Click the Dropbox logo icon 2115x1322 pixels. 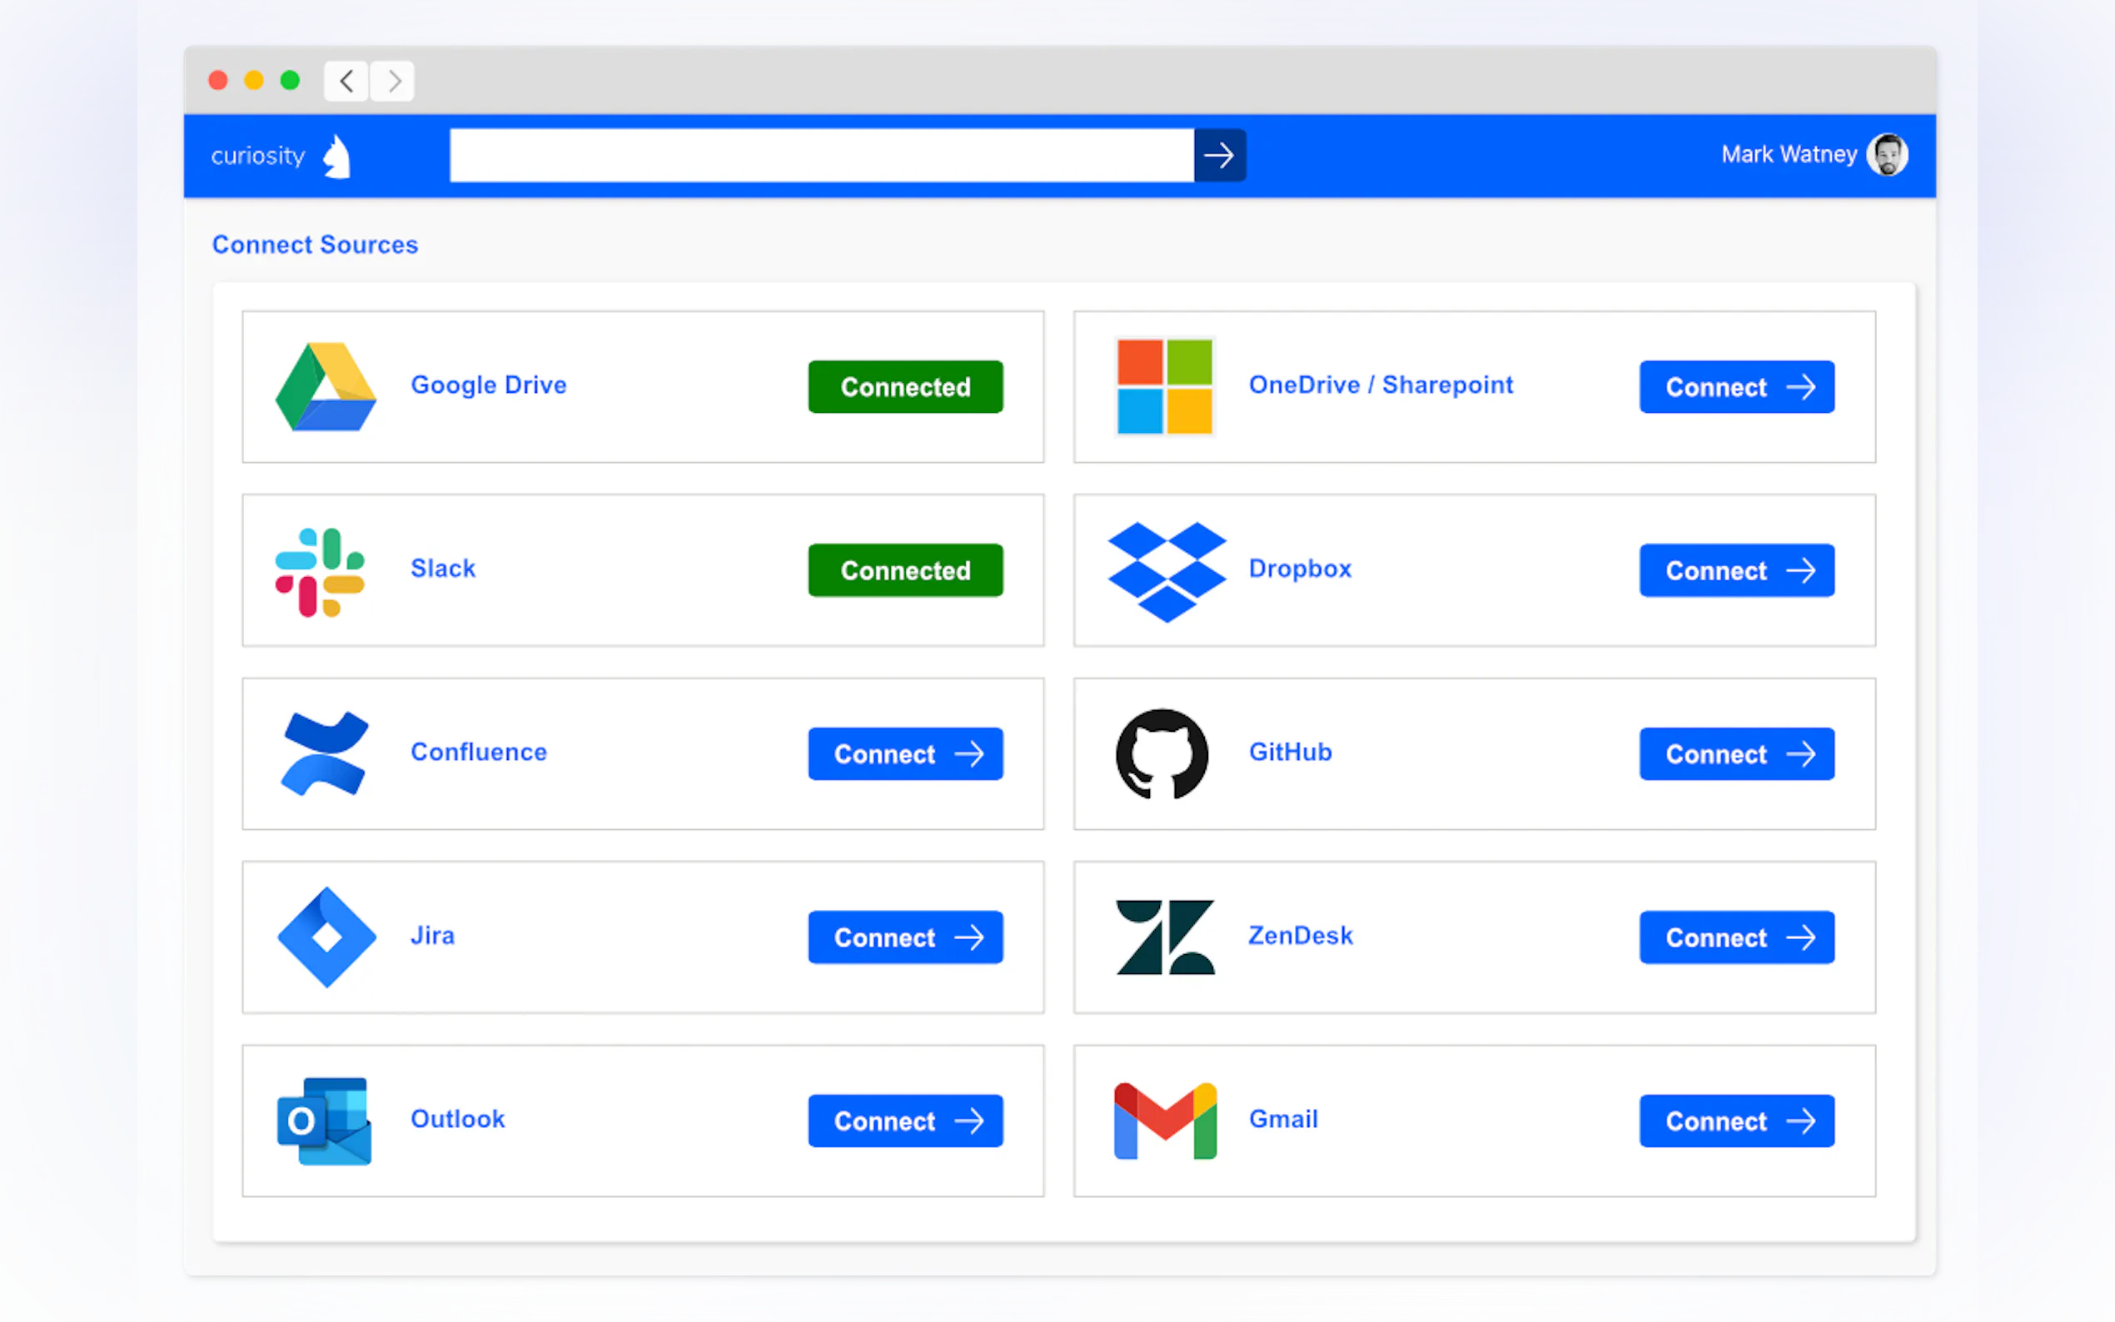click(1166, 572)
